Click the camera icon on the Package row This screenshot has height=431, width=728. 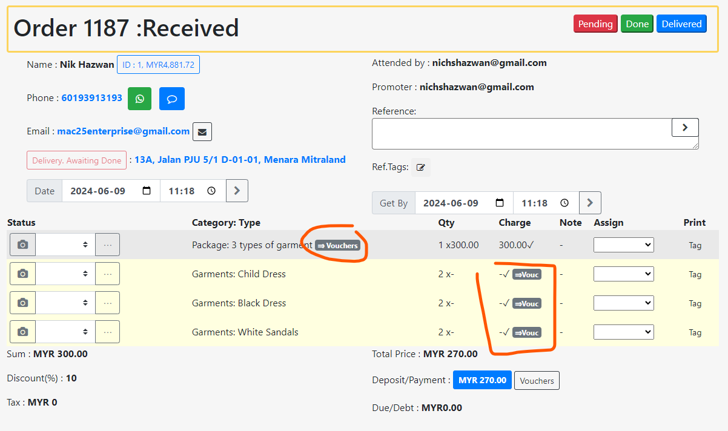coord(22,245)
